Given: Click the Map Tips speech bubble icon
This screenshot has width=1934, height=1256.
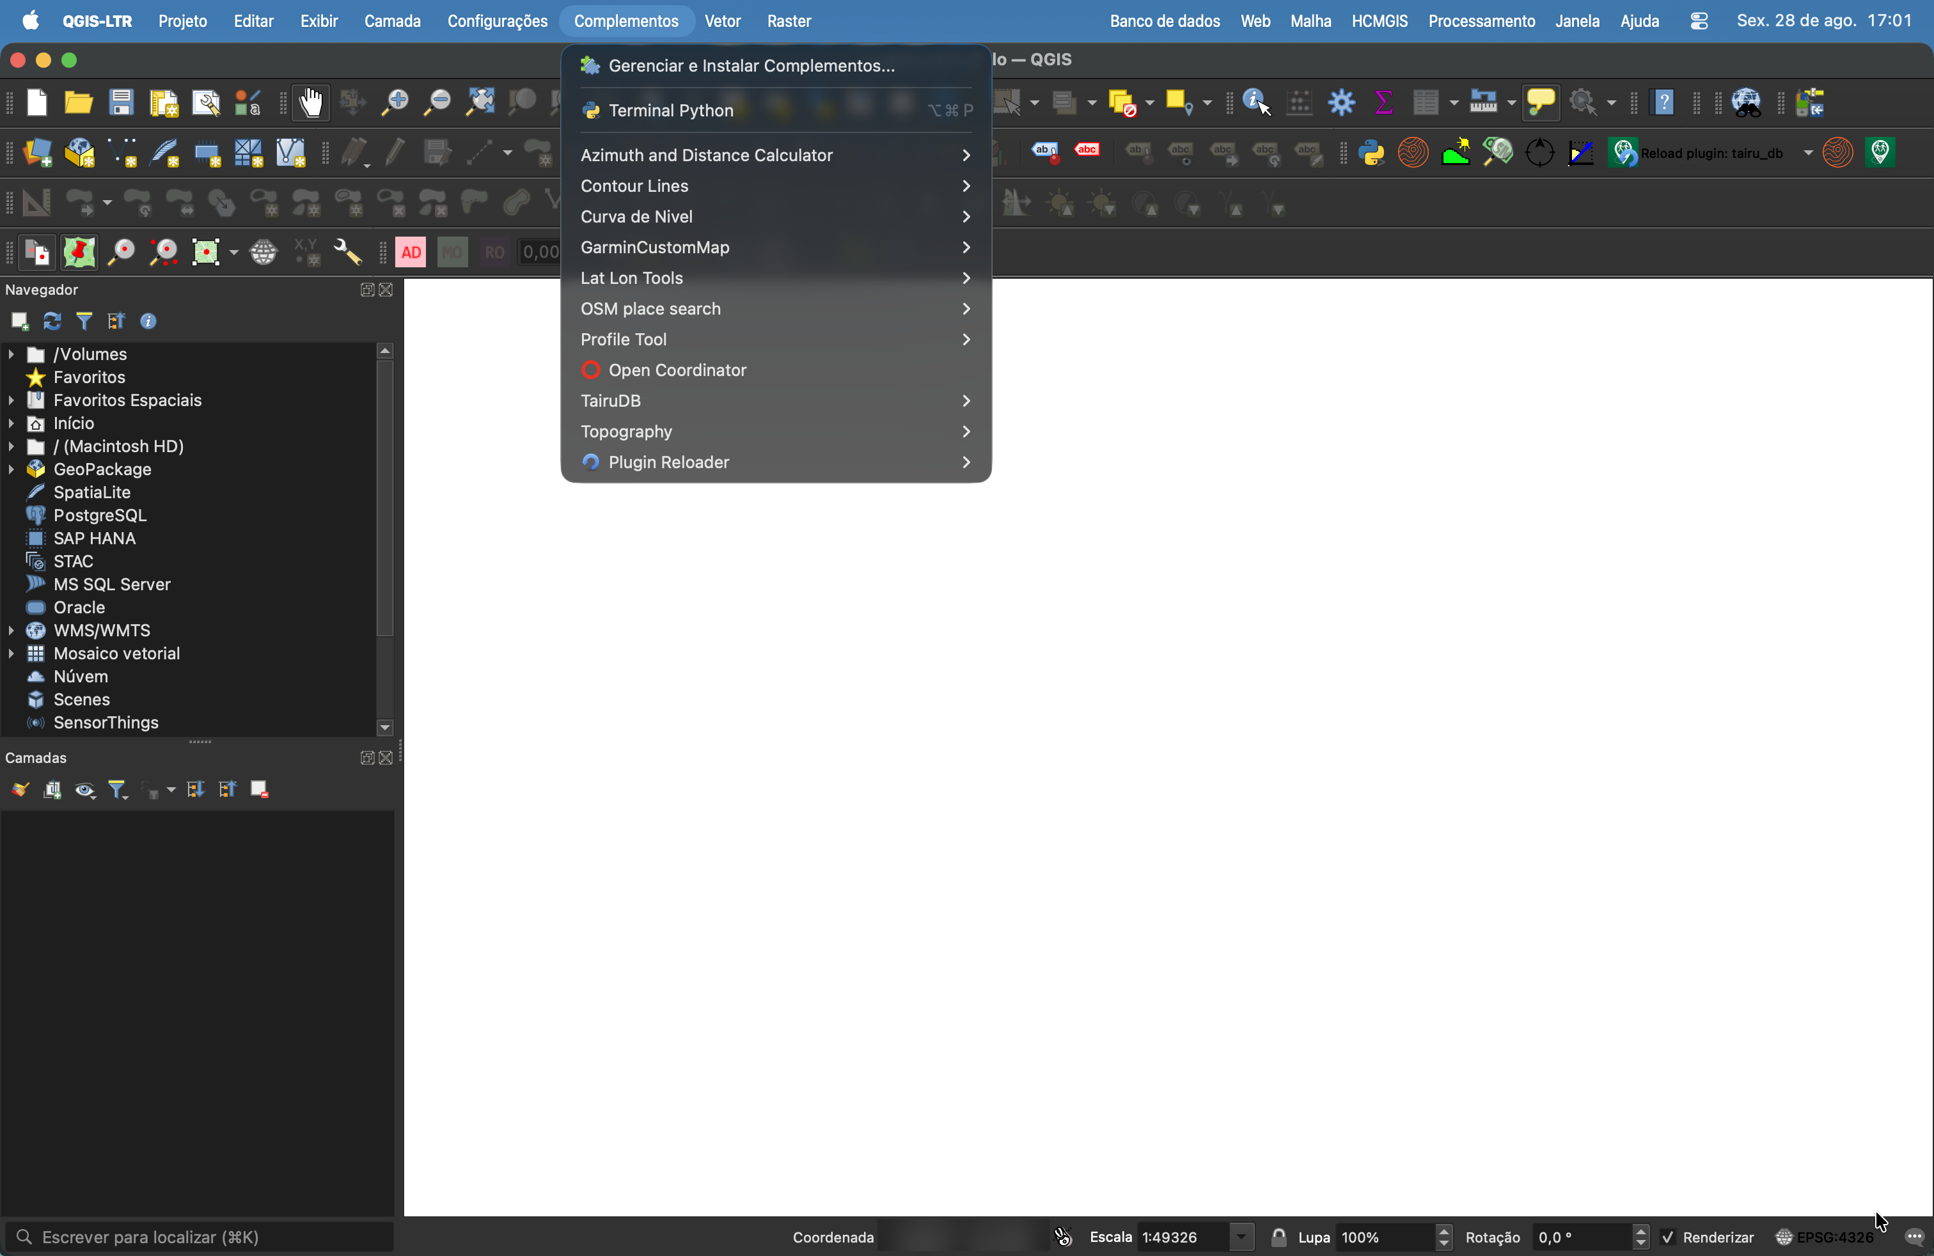Looking at the screenshot, I should click(x=1540, y=102).
